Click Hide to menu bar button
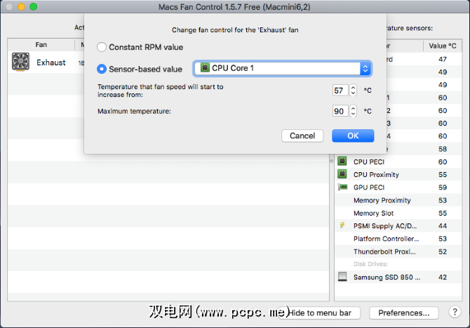This screenshot has height=328, width=470. [x=319, y=313]
